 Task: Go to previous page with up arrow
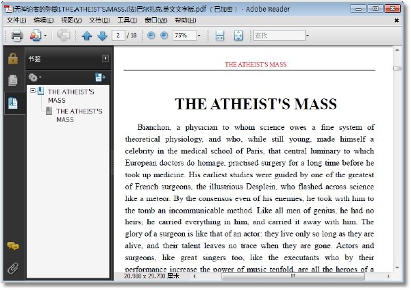pyautogui.click(x=87, y=36)
